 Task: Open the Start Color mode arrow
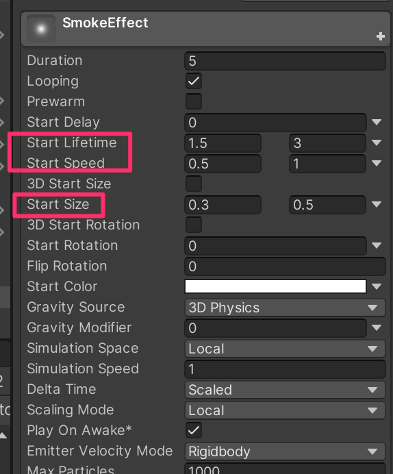tap(377, 286)
